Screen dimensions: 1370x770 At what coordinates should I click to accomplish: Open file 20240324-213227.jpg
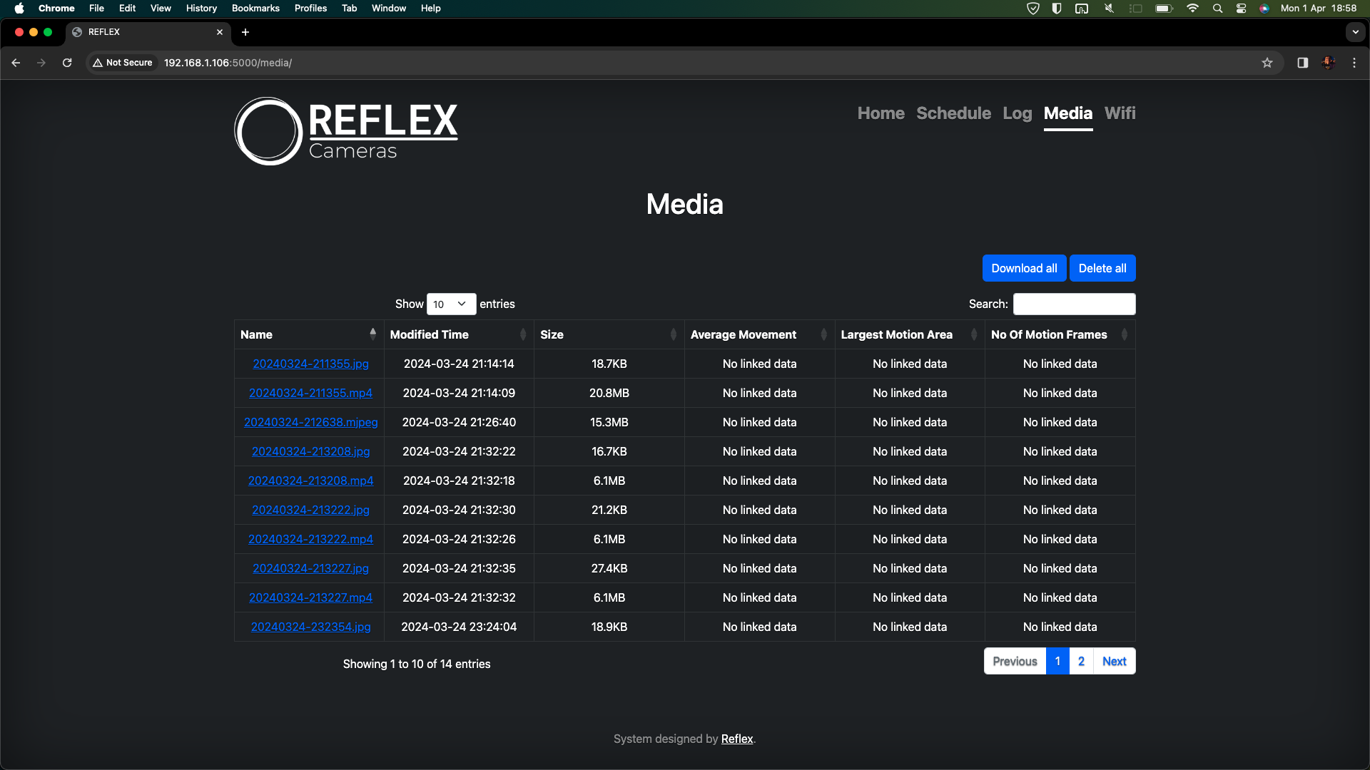pos(310,568)
